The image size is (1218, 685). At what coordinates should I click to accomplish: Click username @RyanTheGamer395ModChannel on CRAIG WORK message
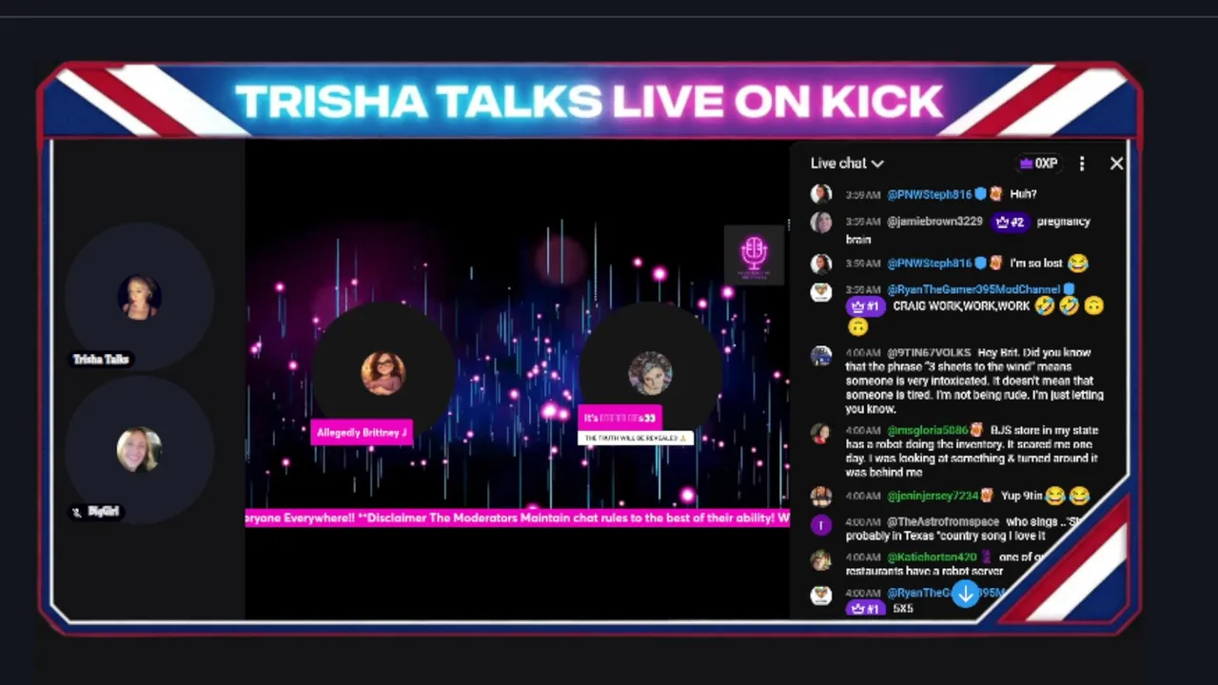pos(973,289)
